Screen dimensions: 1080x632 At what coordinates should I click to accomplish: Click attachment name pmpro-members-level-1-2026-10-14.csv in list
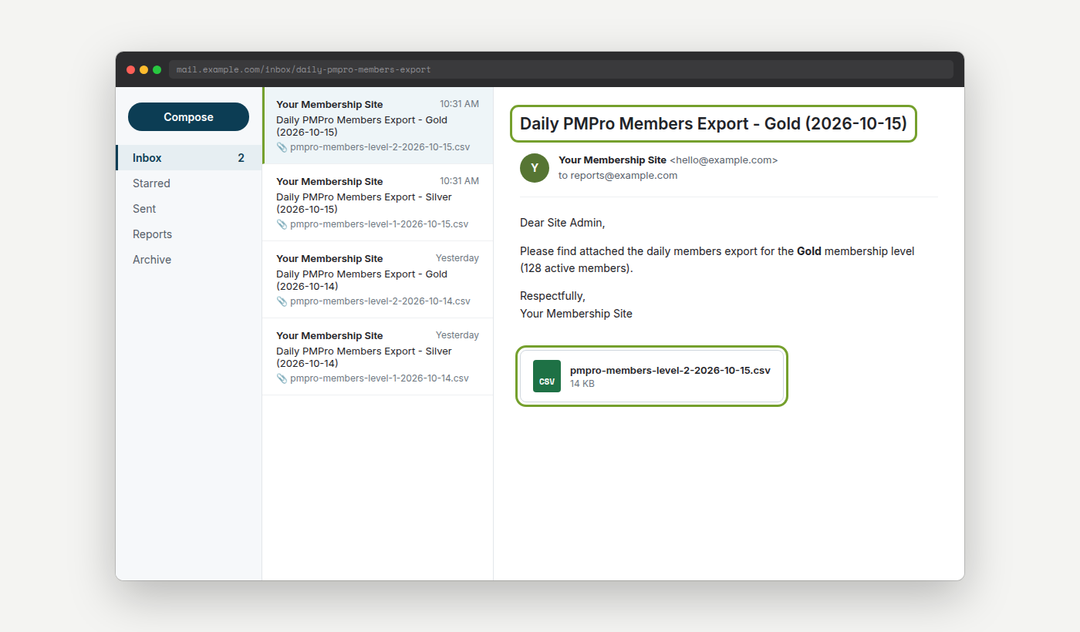point(380,378)
